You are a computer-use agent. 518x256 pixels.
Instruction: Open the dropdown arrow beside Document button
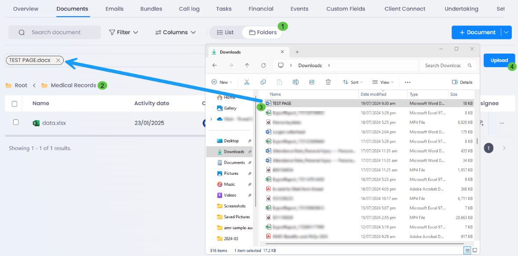[x=507, y=32]
